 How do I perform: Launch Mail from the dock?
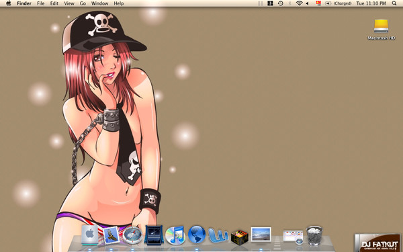(111, 235)
